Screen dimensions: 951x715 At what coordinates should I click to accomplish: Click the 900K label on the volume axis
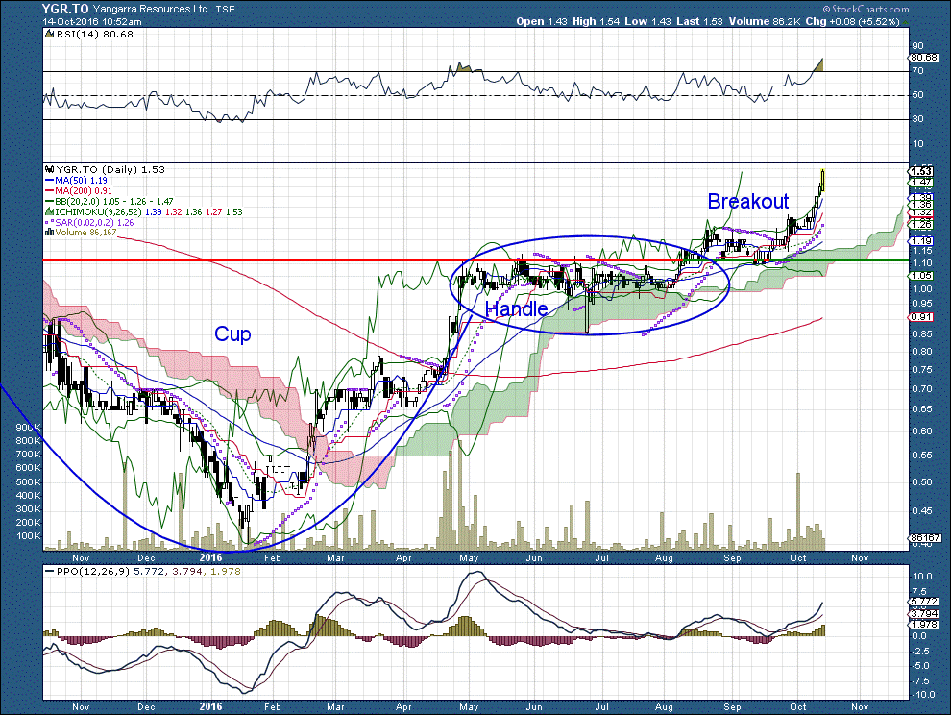29,428
